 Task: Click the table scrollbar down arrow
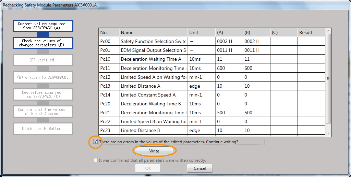[328, 133]
